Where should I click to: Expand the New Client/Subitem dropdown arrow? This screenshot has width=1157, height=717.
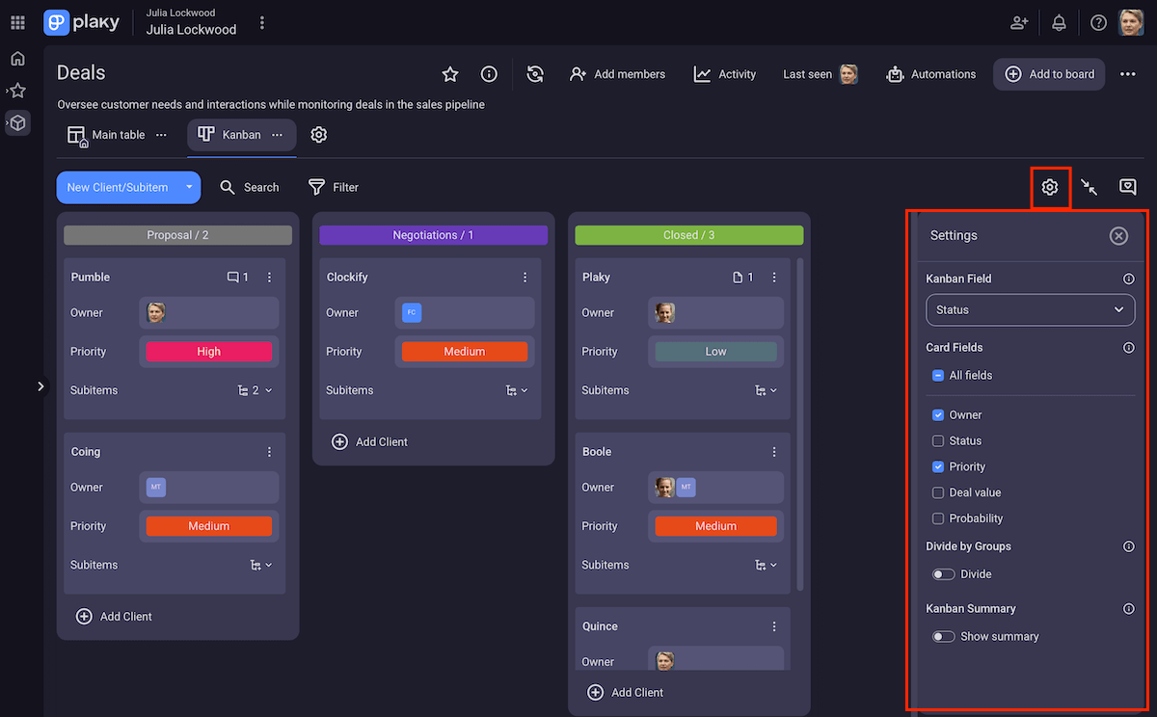tap(189, 187)
